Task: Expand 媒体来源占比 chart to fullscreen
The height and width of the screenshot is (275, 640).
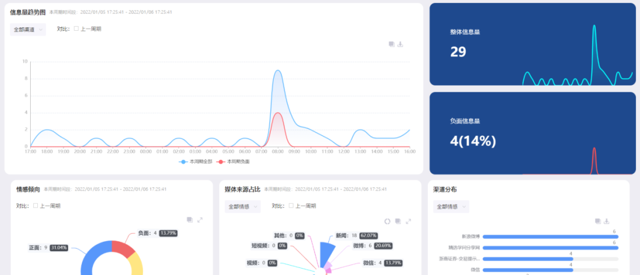Action: (x=408, y=221)
